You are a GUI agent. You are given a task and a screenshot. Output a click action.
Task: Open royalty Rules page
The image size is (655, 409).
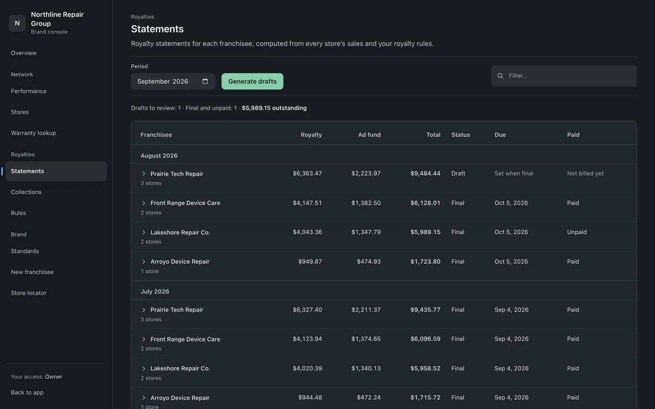pyautogui.click(x=56, y=213)
